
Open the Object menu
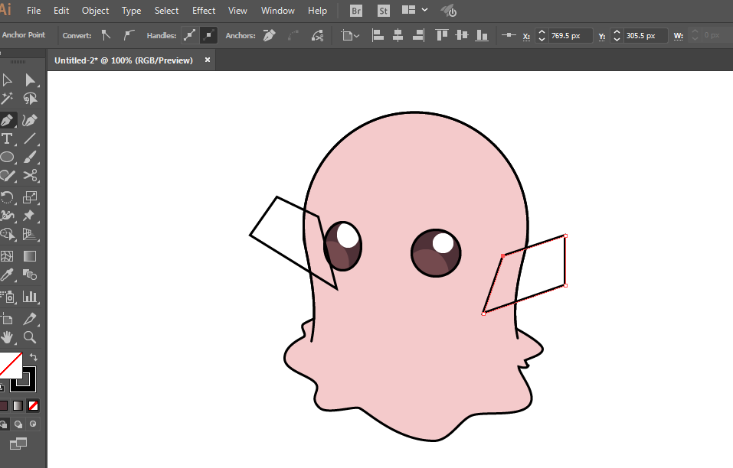96,11
